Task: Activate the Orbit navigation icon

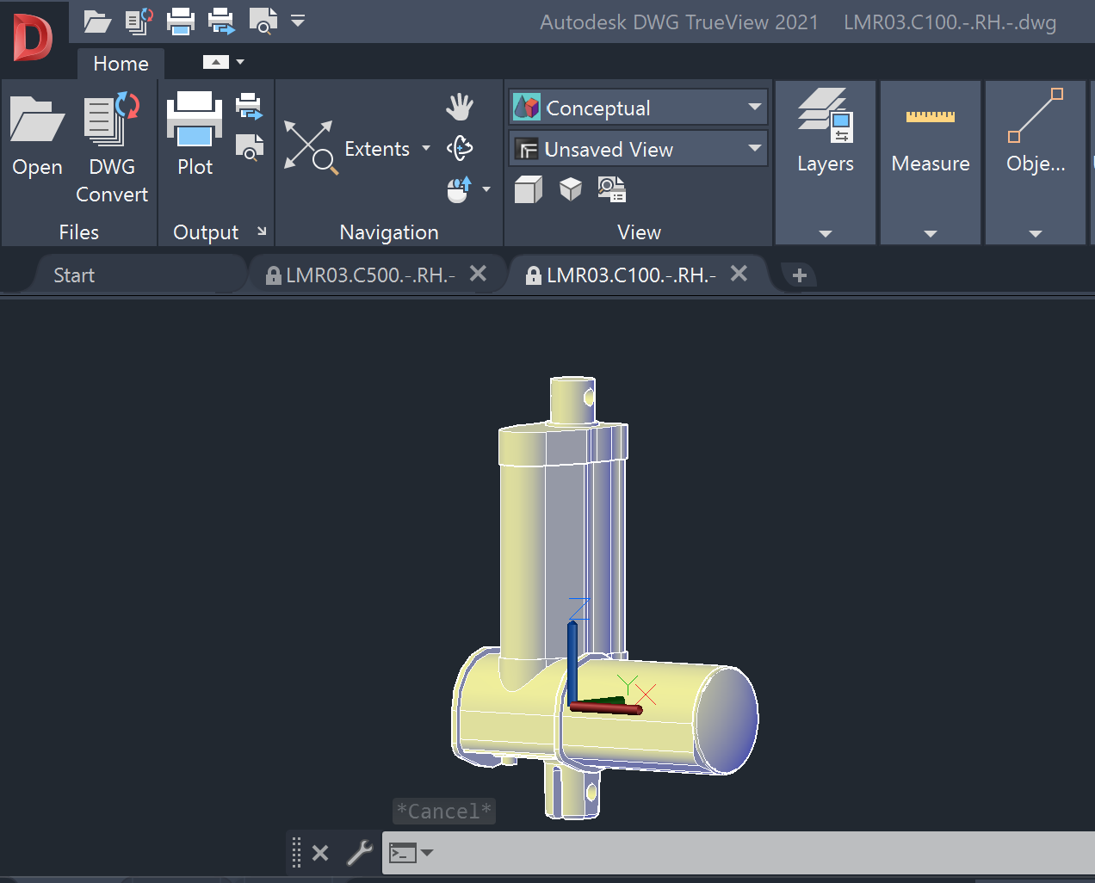Action: (461, 147)
